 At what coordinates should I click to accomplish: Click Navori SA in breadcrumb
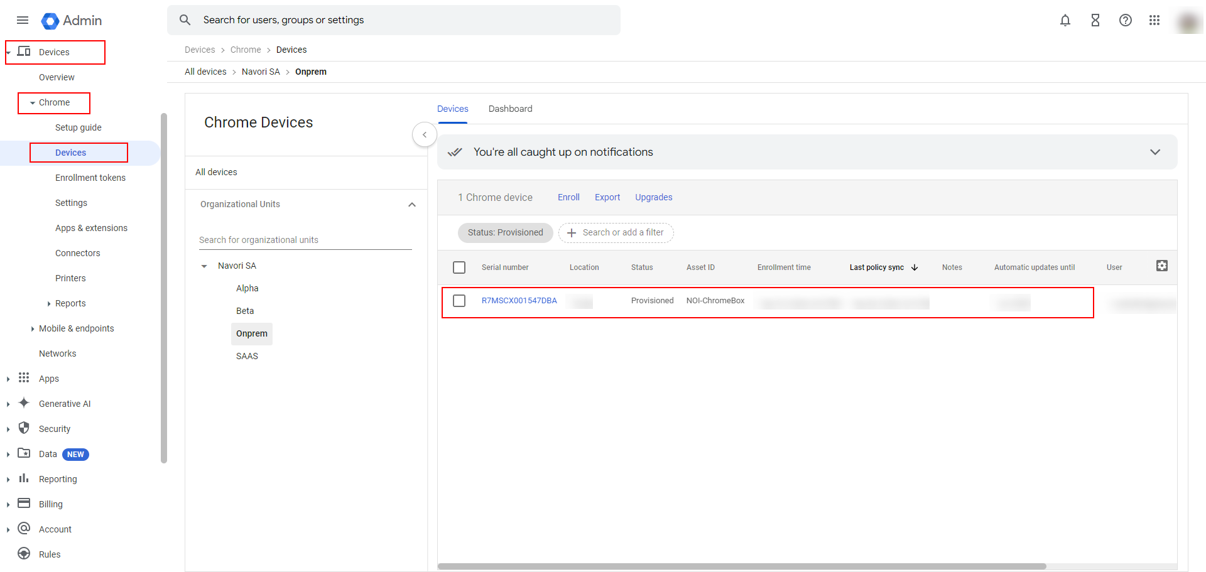pos(261,72)
